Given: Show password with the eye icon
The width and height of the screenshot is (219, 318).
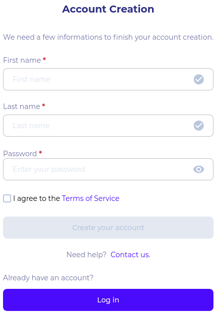Looking at the screenshot, I should (x=198, y=169).
